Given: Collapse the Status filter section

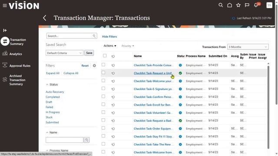Looking at the screenshot, I should tap(47, 84).
